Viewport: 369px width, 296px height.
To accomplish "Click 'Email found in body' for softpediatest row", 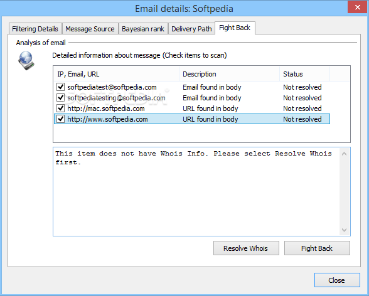I will tap(212, 87).
